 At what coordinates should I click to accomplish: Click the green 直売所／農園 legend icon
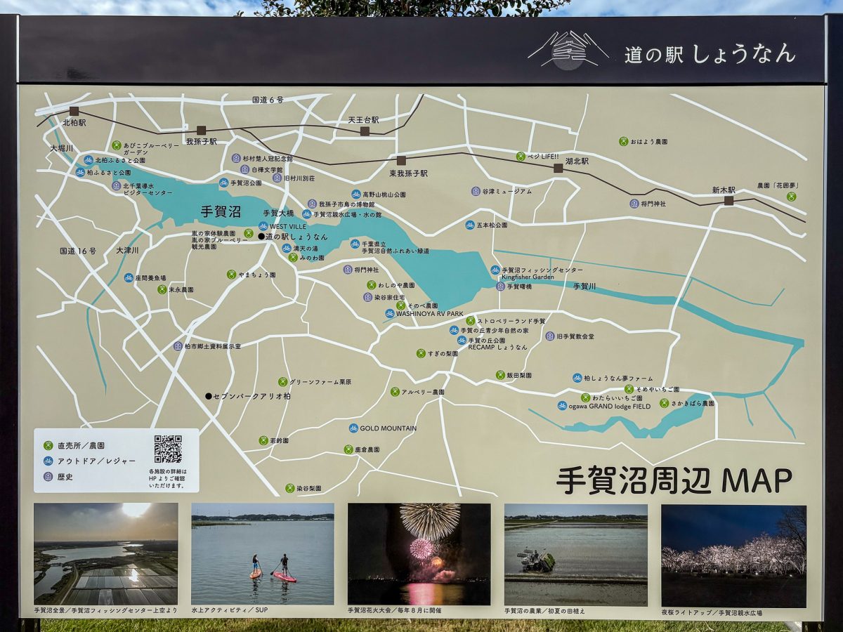tap(48, 445)
